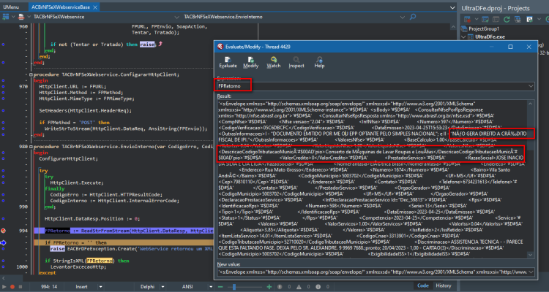Click the greyed remove project icon
This screenshot has width=549, height=292.
pyautogui.click(x=496, y=19)
